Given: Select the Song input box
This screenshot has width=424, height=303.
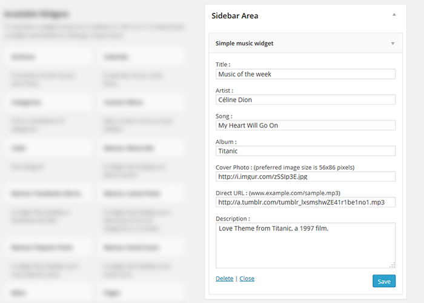Looking at the screenshot, I should coord(305,125).
